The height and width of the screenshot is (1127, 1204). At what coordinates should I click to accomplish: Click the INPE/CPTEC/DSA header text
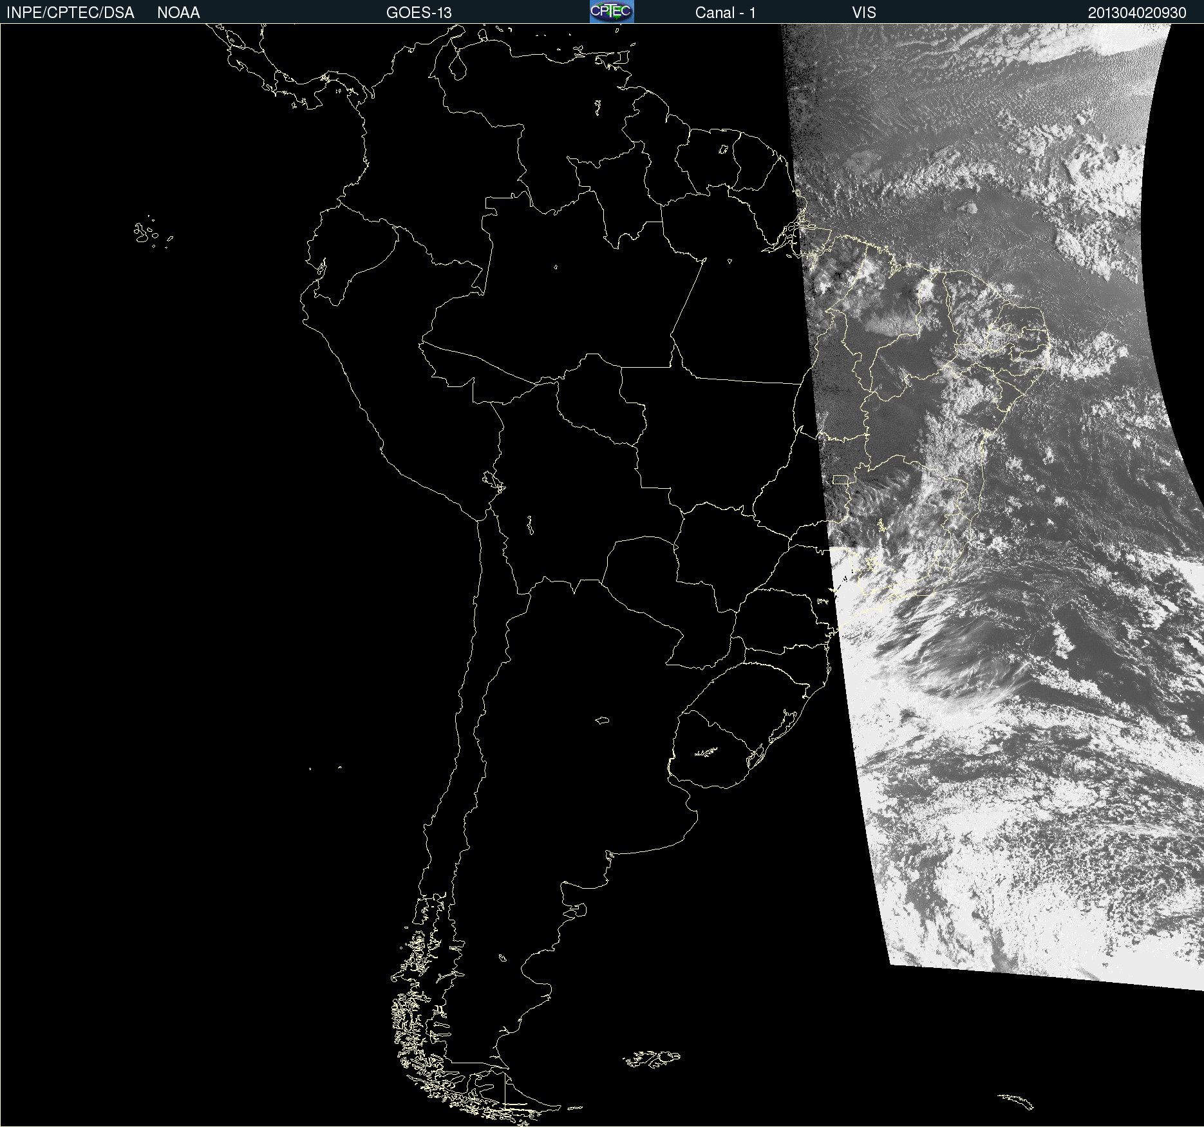click(x=70, y=13)
